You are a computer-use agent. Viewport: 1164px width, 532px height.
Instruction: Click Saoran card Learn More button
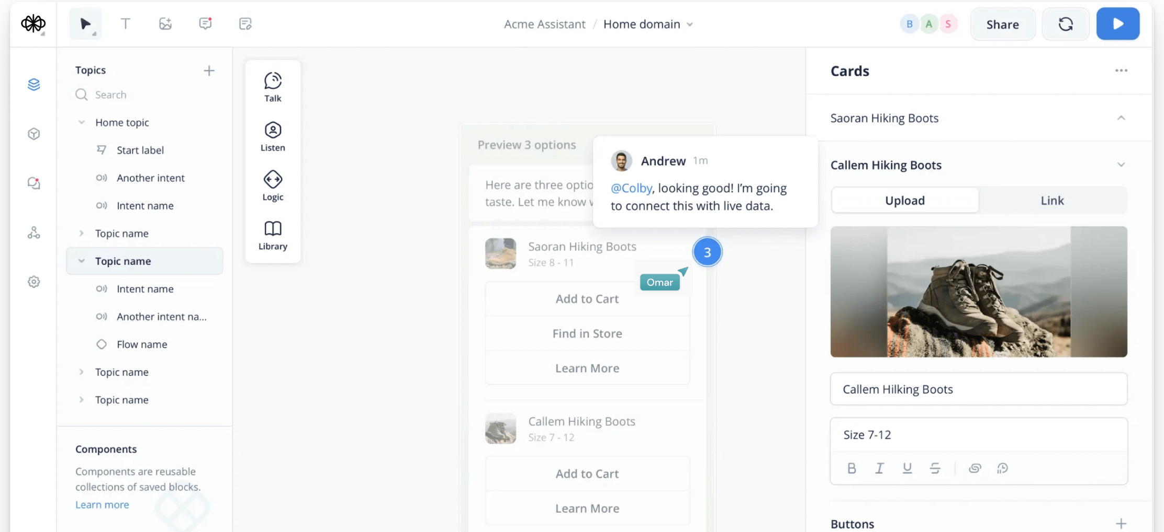click(x=587, y=368)
